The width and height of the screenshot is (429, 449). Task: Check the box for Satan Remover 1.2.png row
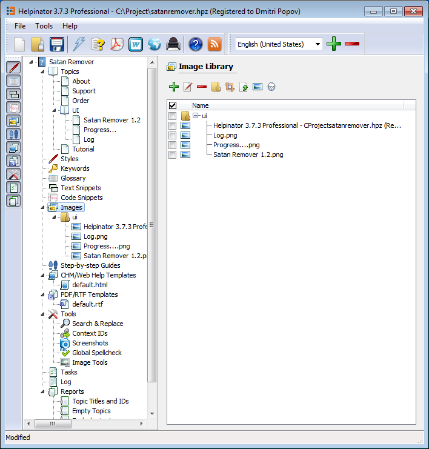[x=173, y=155]
